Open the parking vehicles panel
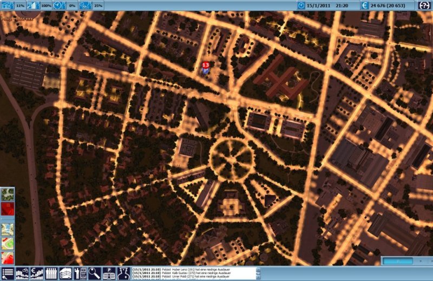This screenshot has width=433, height=281. pyautogui.click(x=109, y=273)
